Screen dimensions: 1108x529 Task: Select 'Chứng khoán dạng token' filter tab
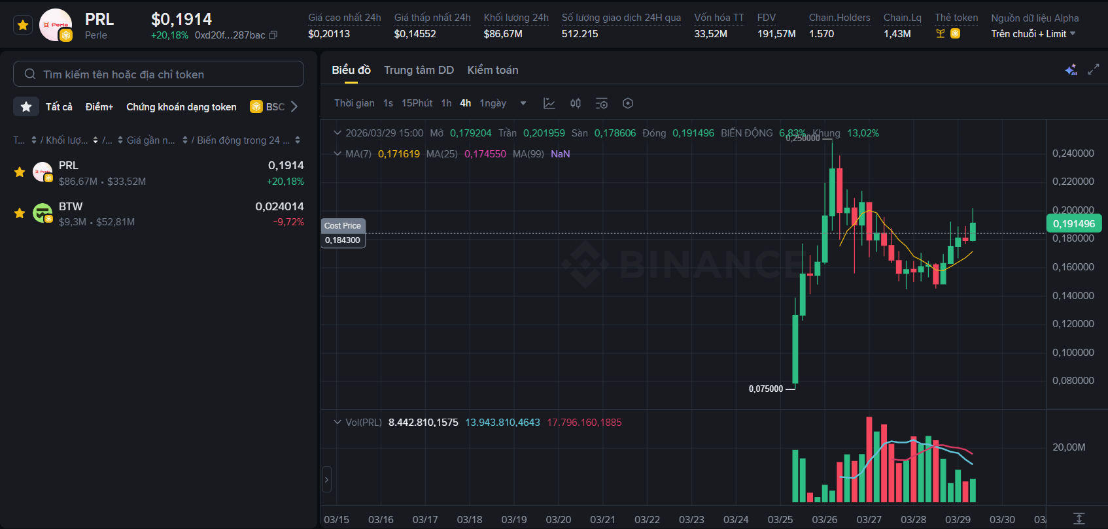[181, 106]
